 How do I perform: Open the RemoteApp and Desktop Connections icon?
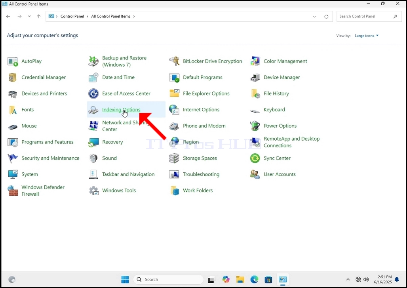[x=255, y=142]
